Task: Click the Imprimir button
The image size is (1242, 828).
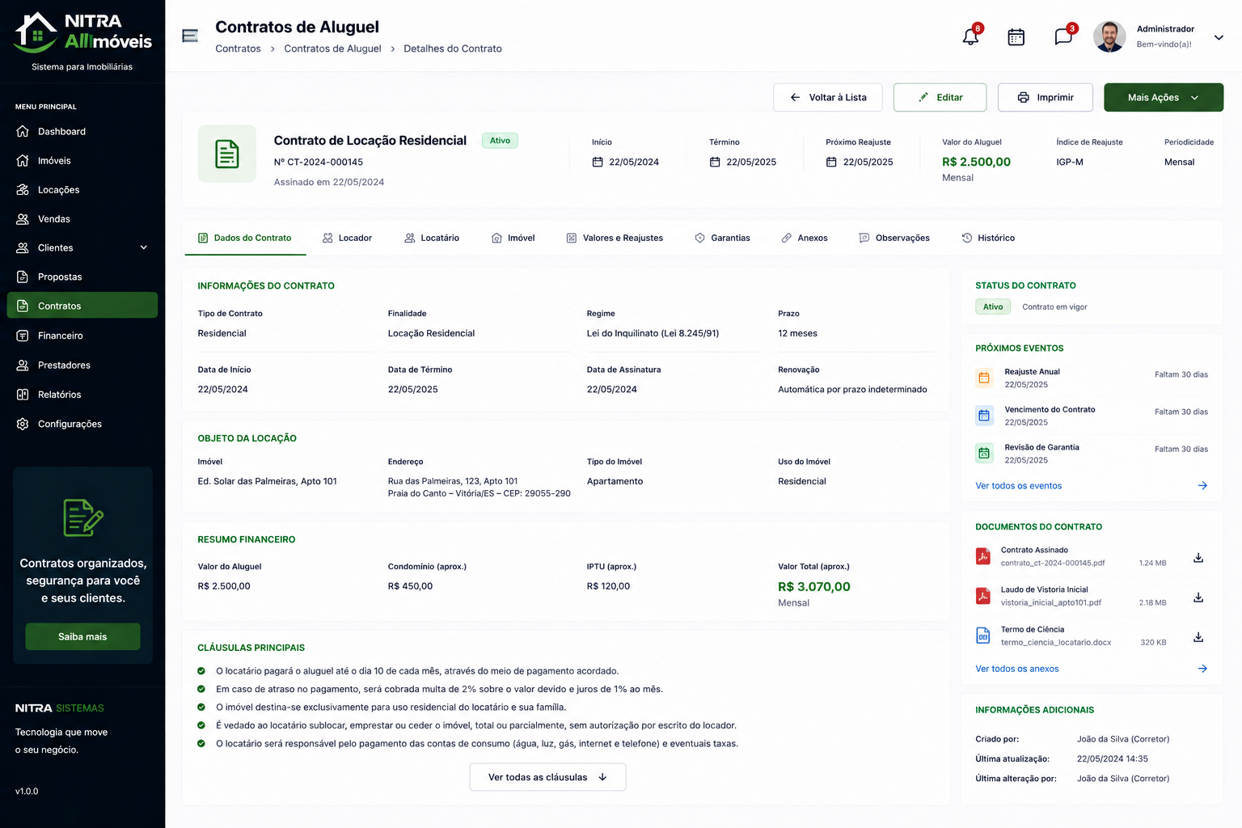Action: pyautogui.click(x=1046, y=97)
